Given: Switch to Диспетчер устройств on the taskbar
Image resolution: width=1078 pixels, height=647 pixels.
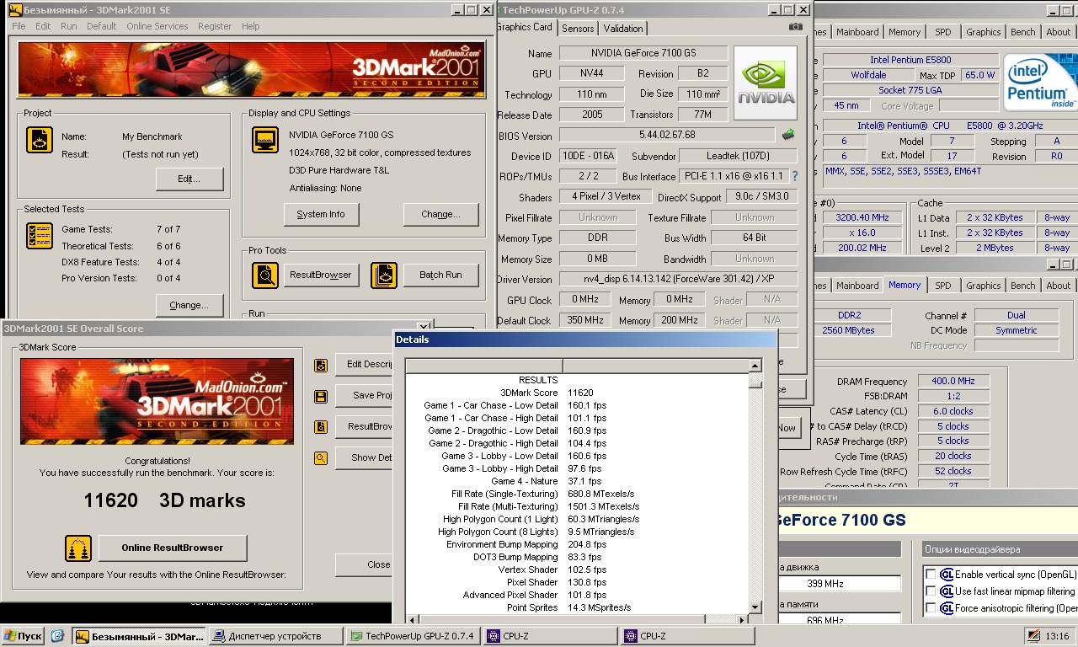Looking at the screenshot, I should point(276,636).
